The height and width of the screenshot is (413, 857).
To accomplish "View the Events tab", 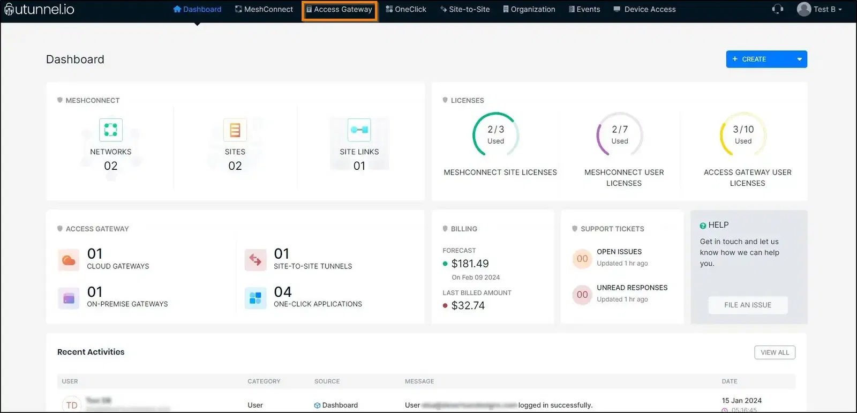I will tap(584, 9).
